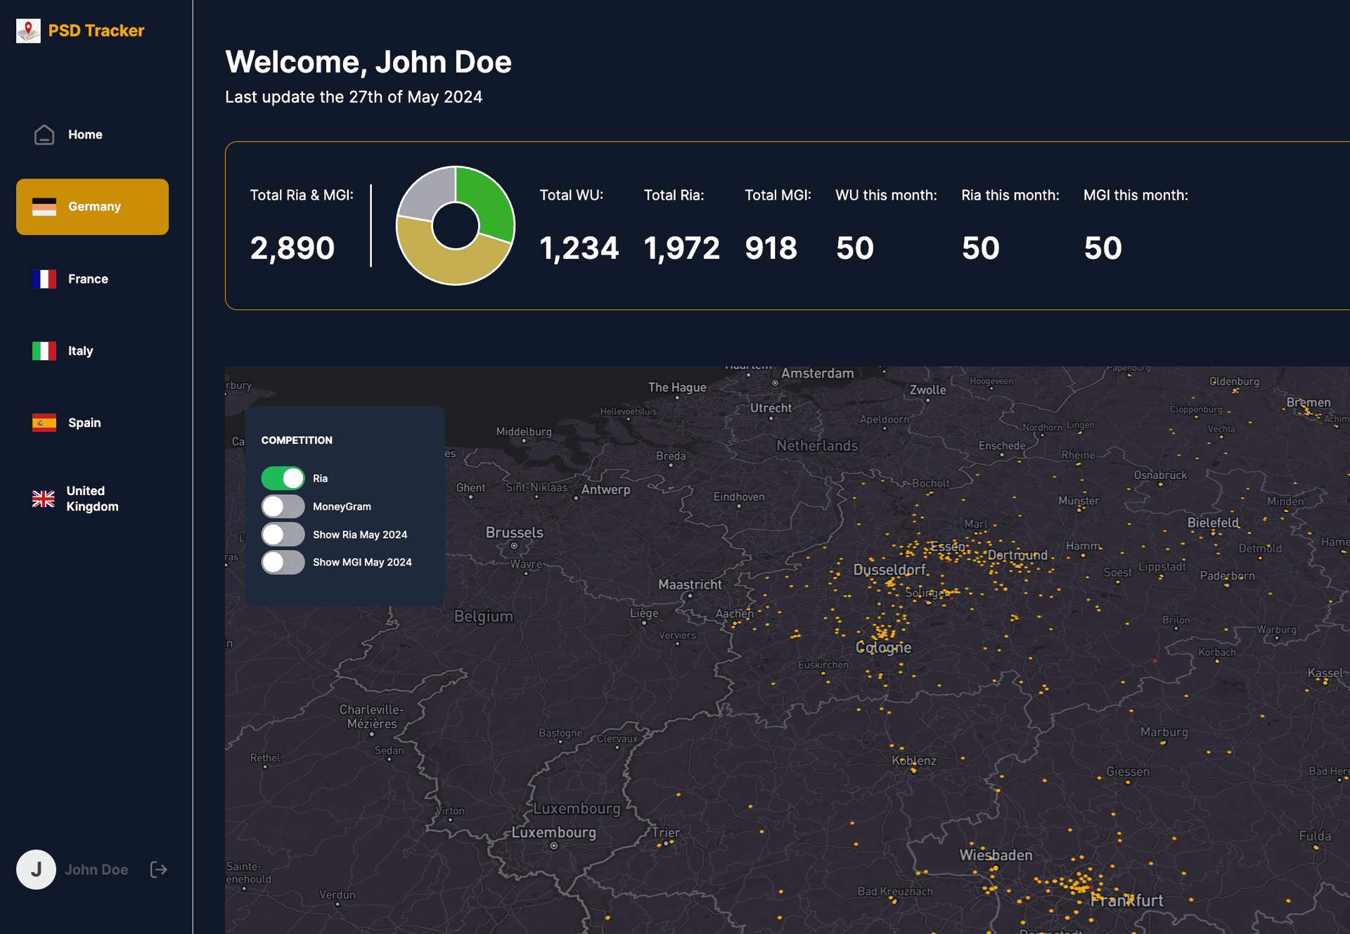Disable the Ria competition toggle
Screen dimensions: 1350x934
coord(283,478)
